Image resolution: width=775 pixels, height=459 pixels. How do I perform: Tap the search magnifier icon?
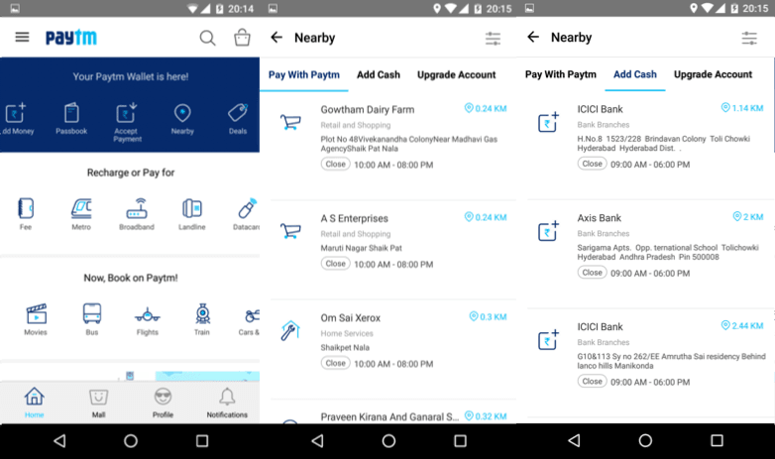click(x=207, y=38)
